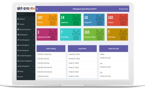Click the October 26 - Notice4 row
This screenshot has height=106, width=145.
click(x=82, y=67)
